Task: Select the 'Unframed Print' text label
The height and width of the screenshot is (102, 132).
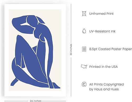Action: pos(101,14)
